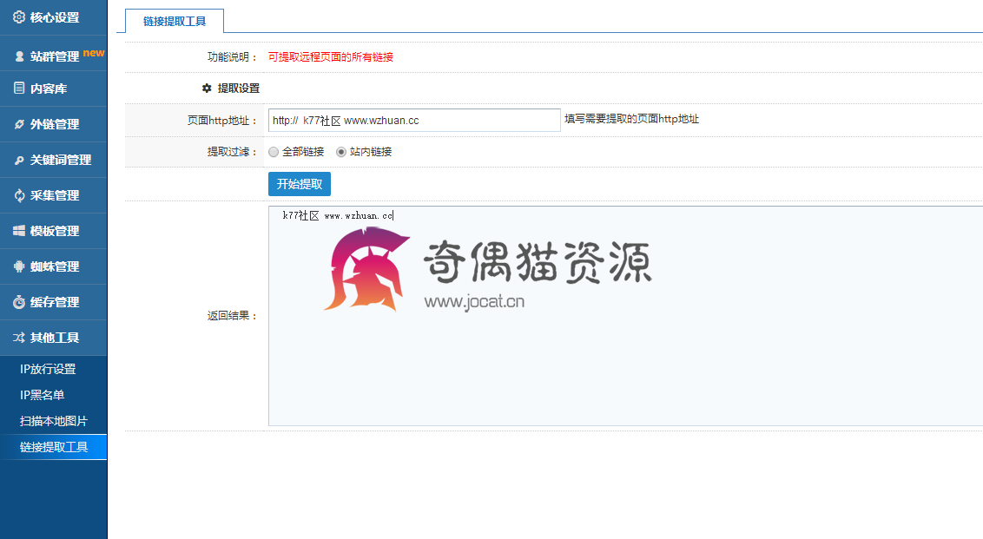Click the chain link icon beside 外链管理
Image resolution: width=983 pixels, height=539 pixels.
click(19, 124)
